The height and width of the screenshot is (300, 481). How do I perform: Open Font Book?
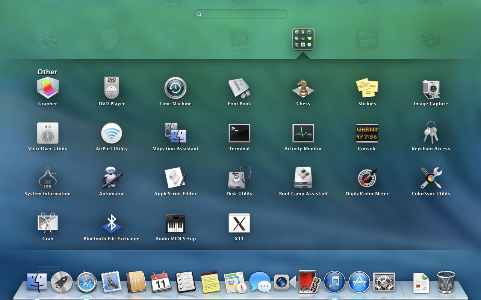point(239,88)
